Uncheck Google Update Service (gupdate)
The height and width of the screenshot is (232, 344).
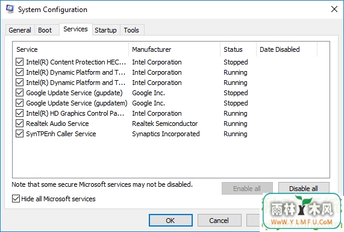pos(19,93)
